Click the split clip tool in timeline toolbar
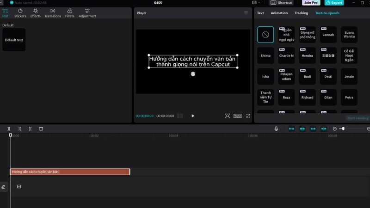This screenshot has height=208, width=370. click(9, 129)
